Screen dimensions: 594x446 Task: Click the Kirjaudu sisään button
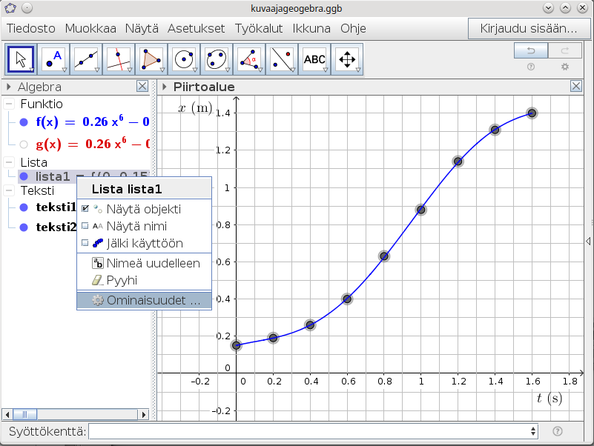click(529, 29)
